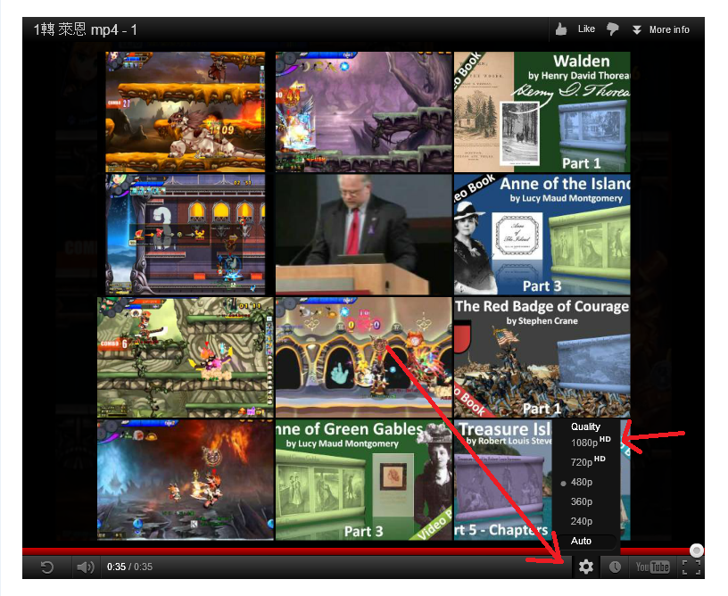
Task: Open the settings gear menu
Action: [x=586, y=567]
